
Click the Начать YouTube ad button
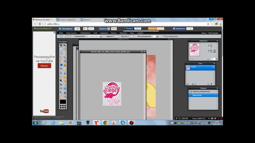[x=44, y=66]
